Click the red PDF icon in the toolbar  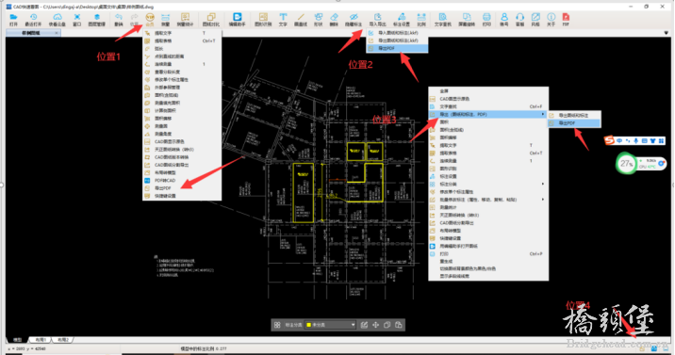click(566, 20)
